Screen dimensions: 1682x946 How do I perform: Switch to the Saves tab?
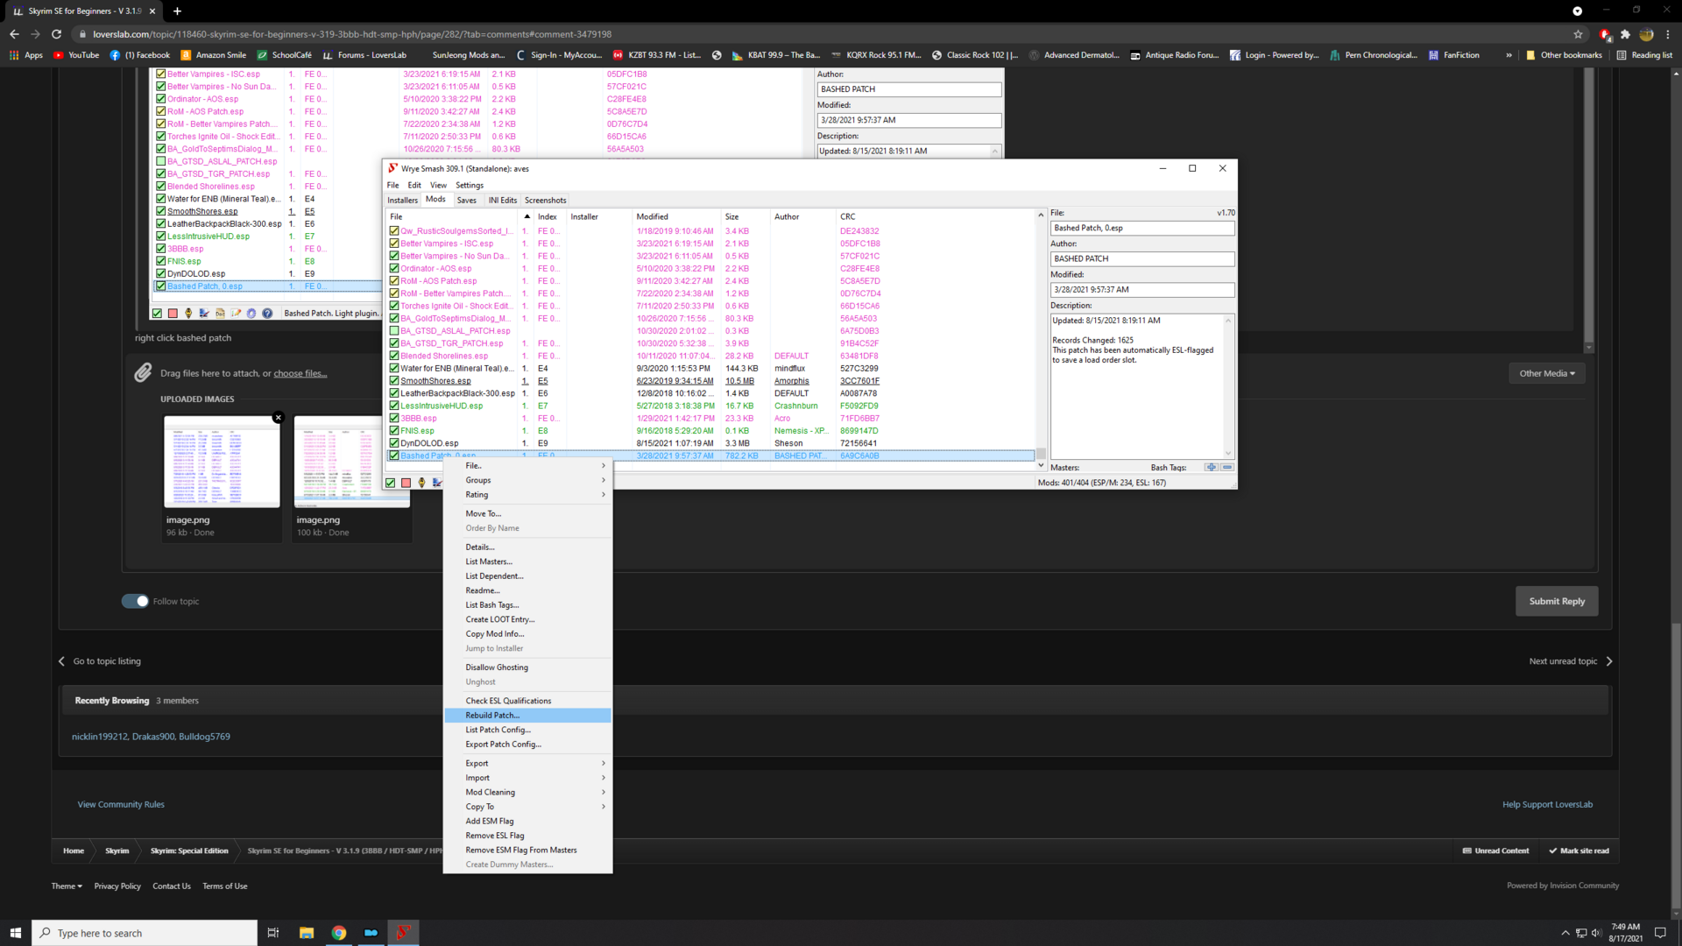467,201
